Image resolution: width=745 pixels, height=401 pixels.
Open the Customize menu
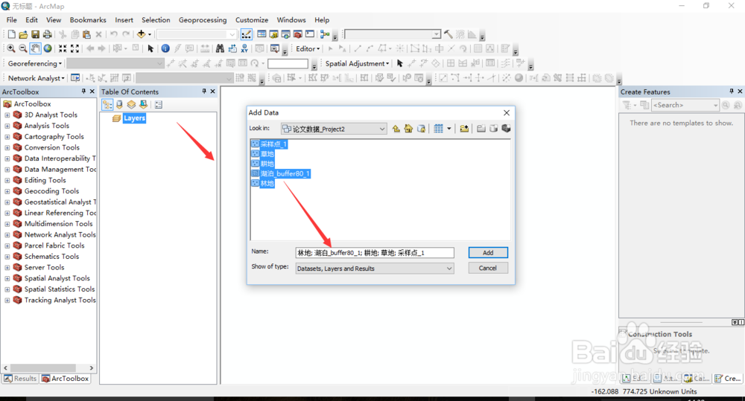251,20
